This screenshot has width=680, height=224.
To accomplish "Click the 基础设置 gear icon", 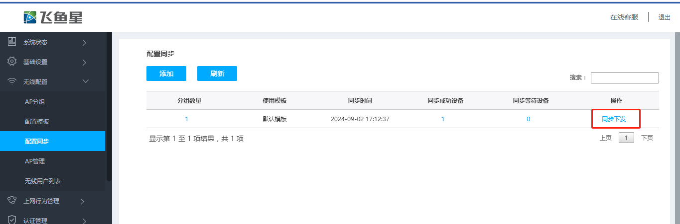I will [x=12, y=62].
